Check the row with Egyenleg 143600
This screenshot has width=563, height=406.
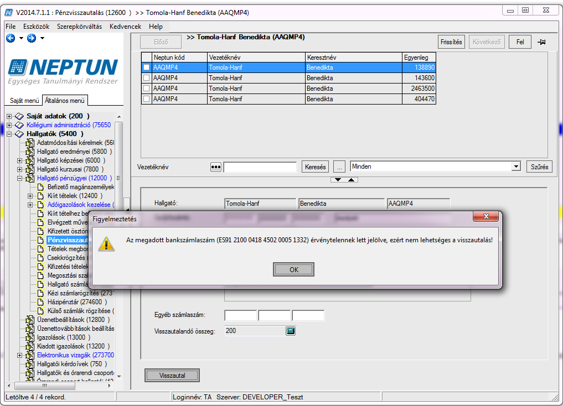point(147,78)
